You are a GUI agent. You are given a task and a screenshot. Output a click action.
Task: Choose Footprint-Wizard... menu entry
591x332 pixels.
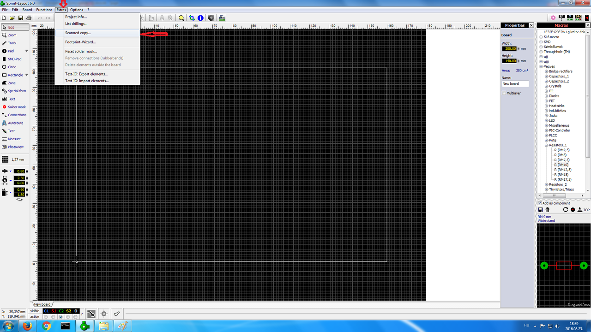point(97,42)
